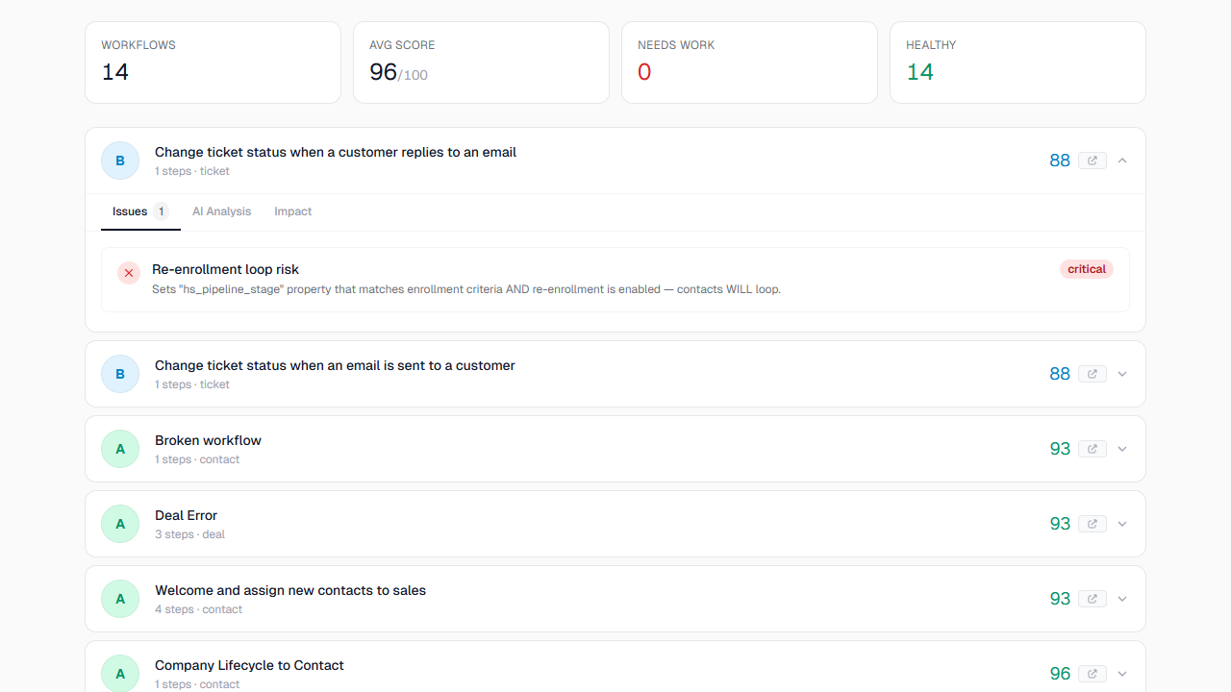The image size is (1231, 692).
Task: Open external link for email sent workflow
Action: tap(1092, 374)
